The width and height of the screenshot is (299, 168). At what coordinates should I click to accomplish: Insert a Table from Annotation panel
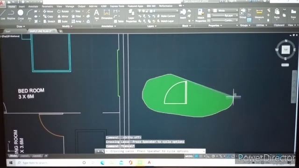point(119,21)
